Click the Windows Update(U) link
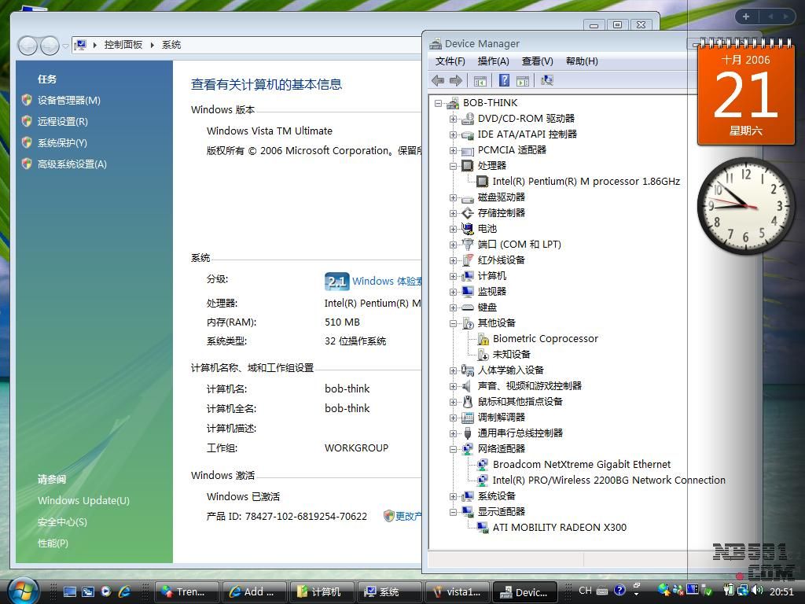The width and height of the screenshot is (805, 604). click(x=83, y=500)
